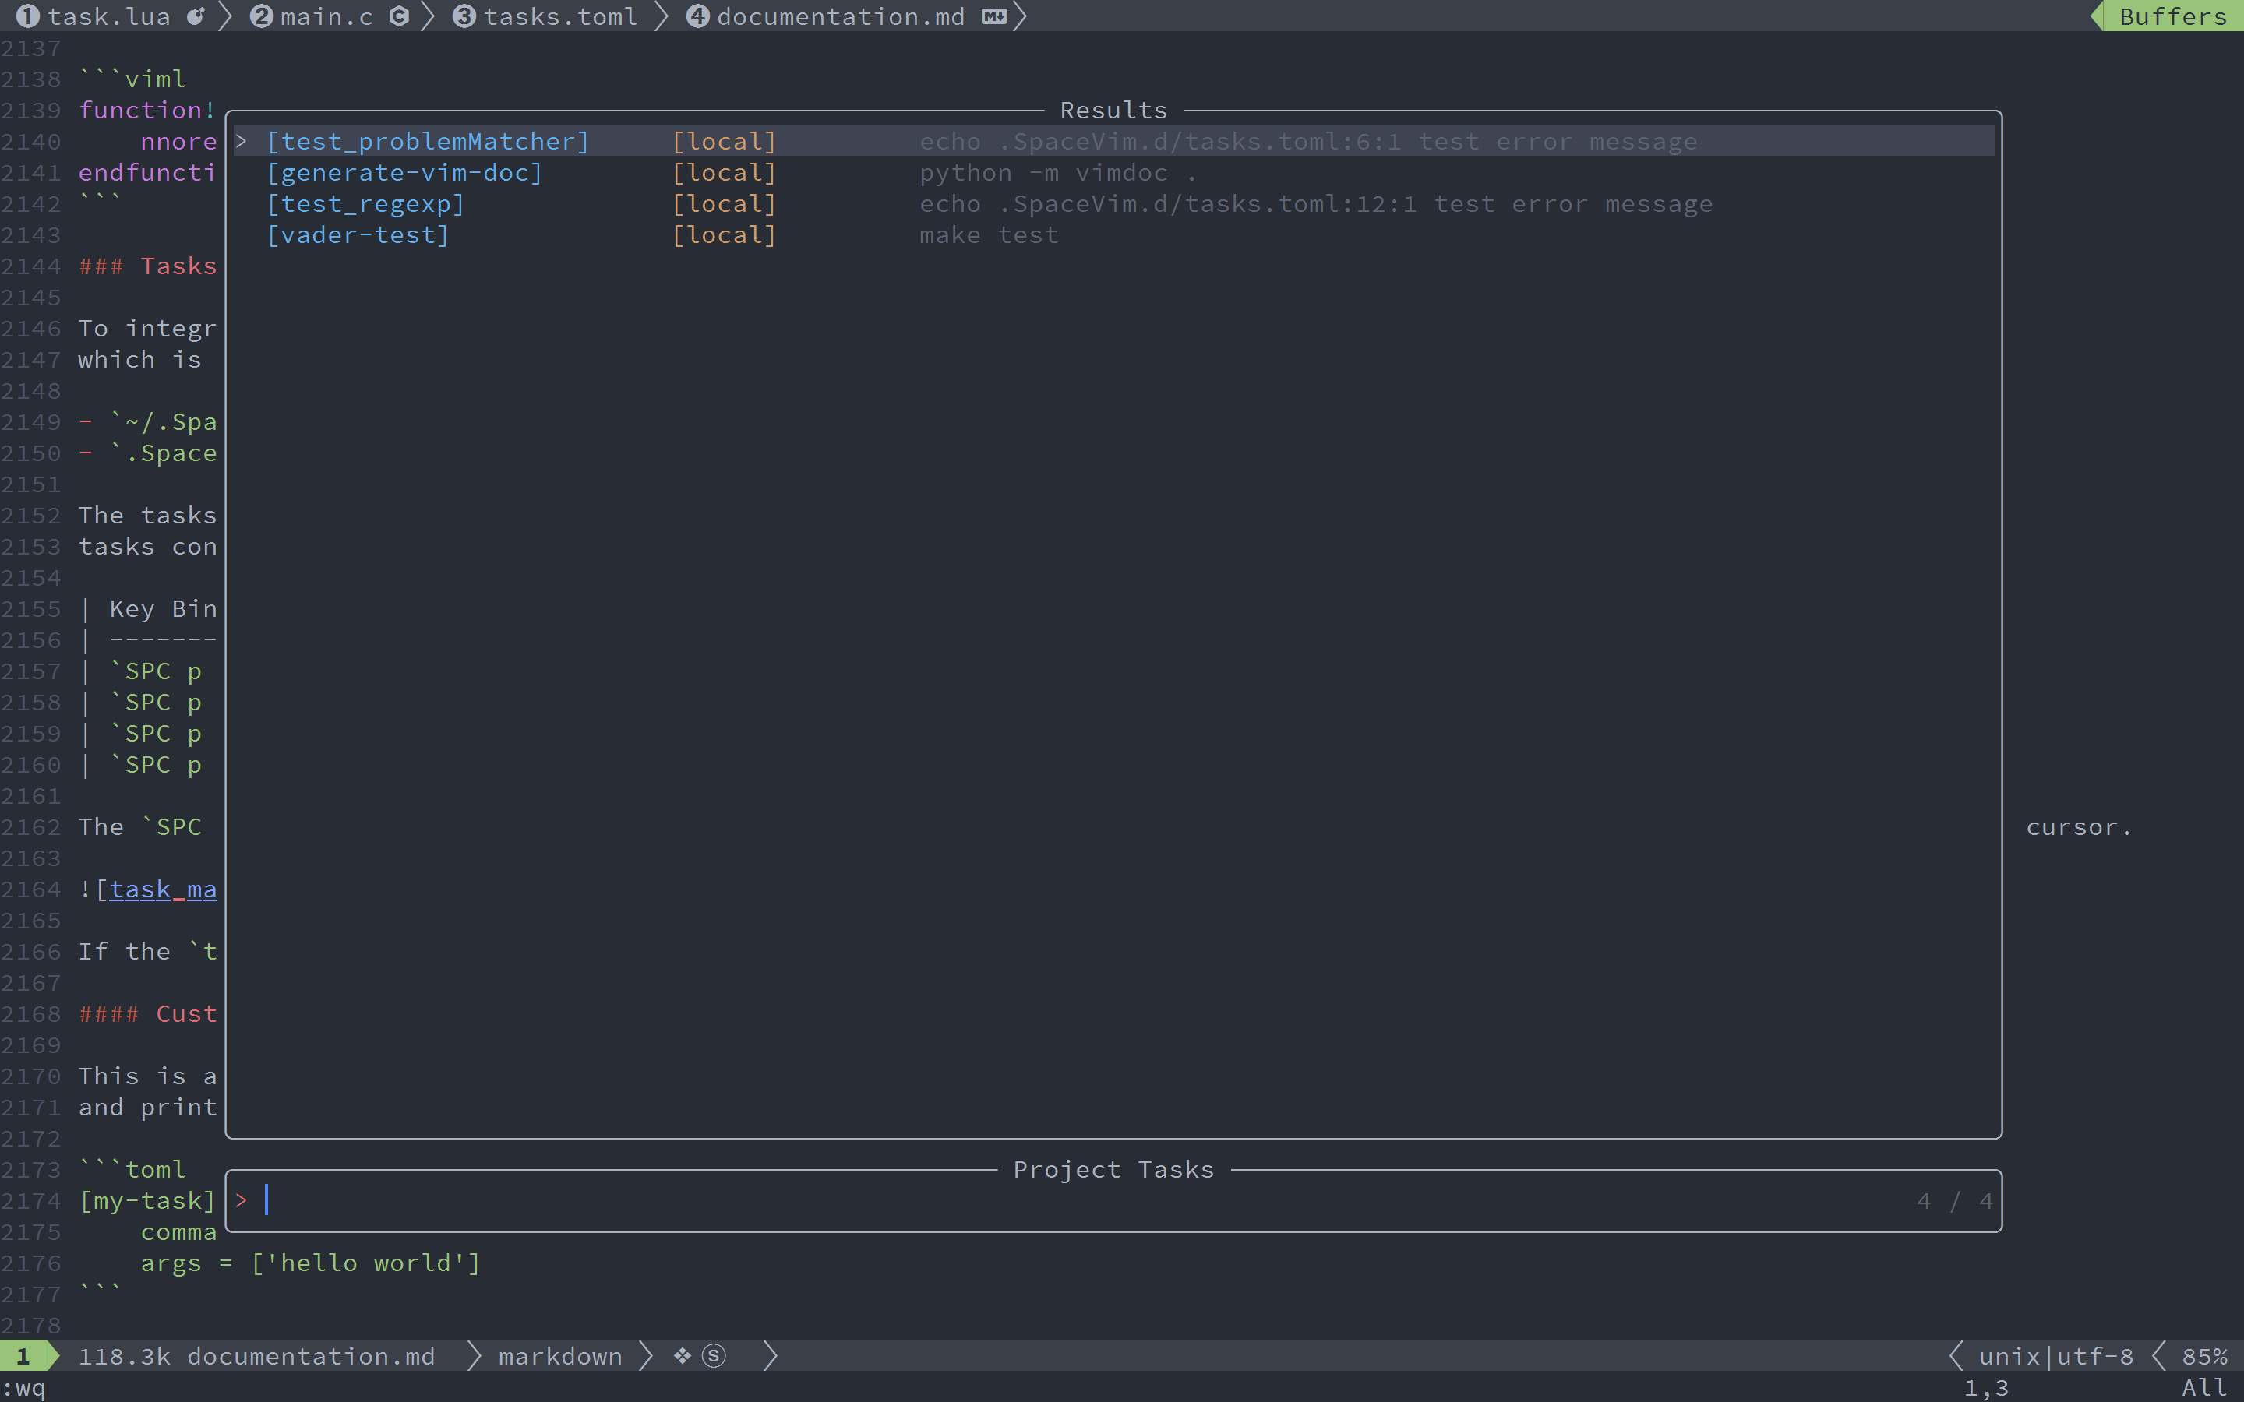Click the circled number 1 tab index
This screenshot has width=2244, height=1402.
click(x=28, y=16)
